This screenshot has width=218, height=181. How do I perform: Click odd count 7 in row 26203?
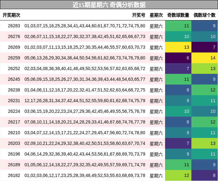point(178,143)
